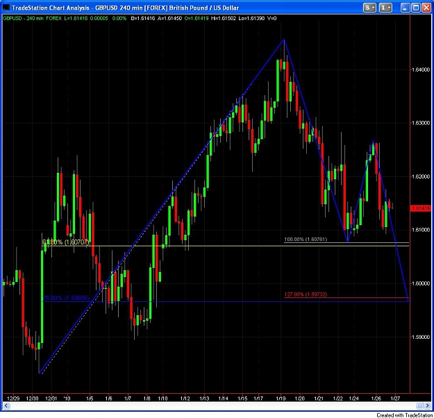Click the '10 year marker on date axis

click(x=67, y=399)
